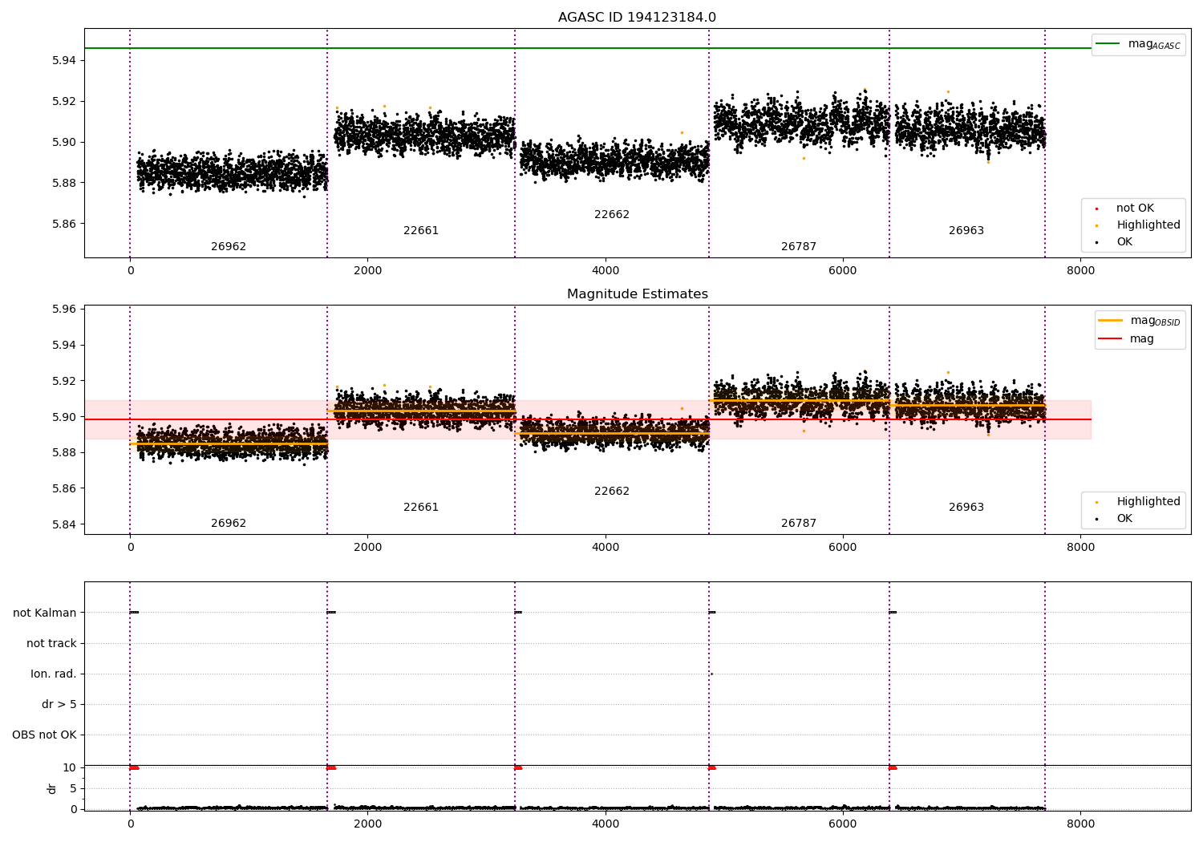Click orange mag OBSID segment for obsid 26962
The image size is (1203, 842).
229,443
